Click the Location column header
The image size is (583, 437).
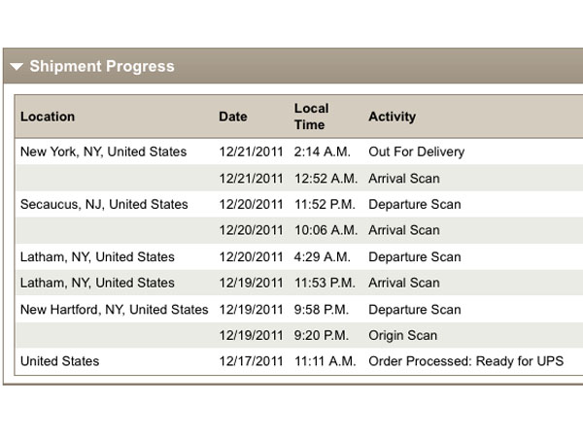point(48,117)
